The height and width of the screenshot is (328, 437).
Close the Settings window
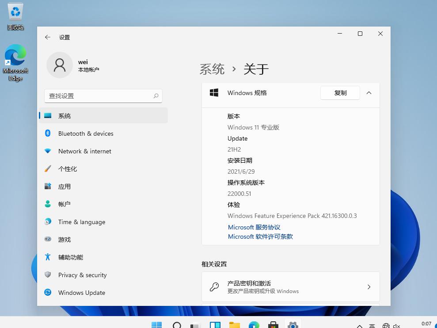[380, 34]
